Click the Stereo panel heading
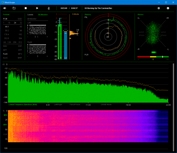 (x=141, y=14)
